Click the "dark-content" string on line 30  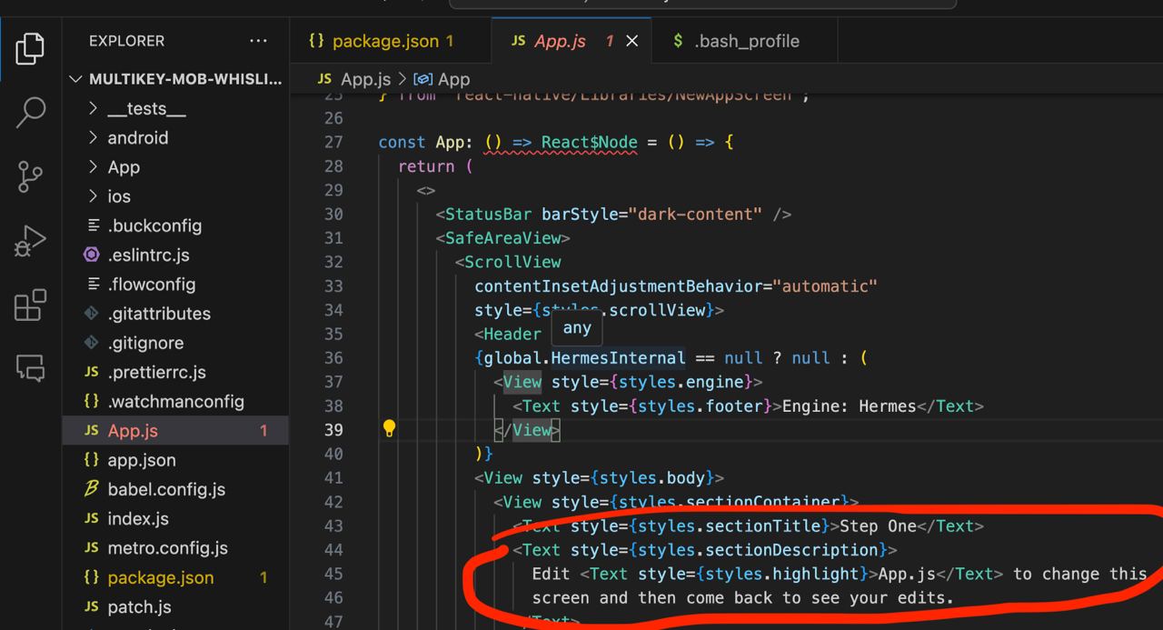point(695,215)
